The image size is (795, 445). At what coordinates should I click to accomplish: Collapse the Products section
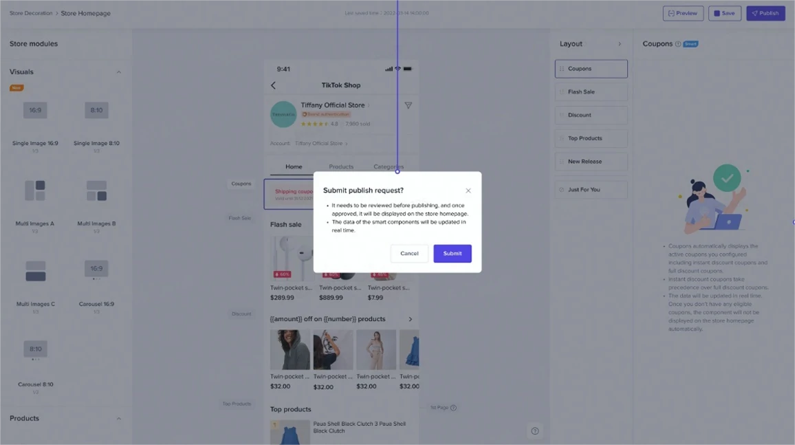click(118, 419)
